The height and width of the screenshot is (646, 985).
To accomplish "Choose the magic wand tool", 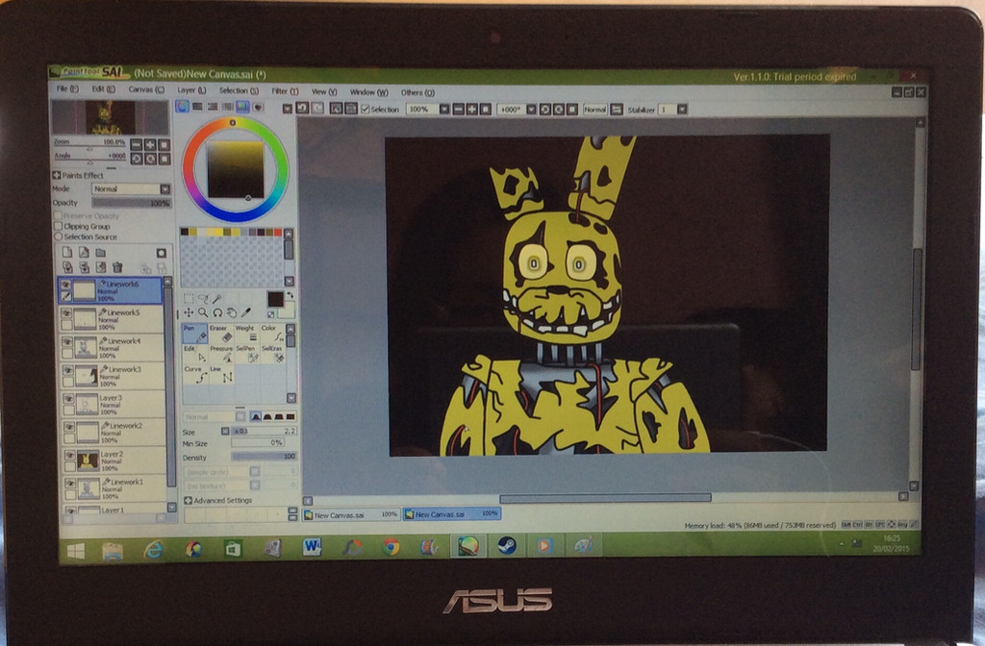I will click(216, 298).
